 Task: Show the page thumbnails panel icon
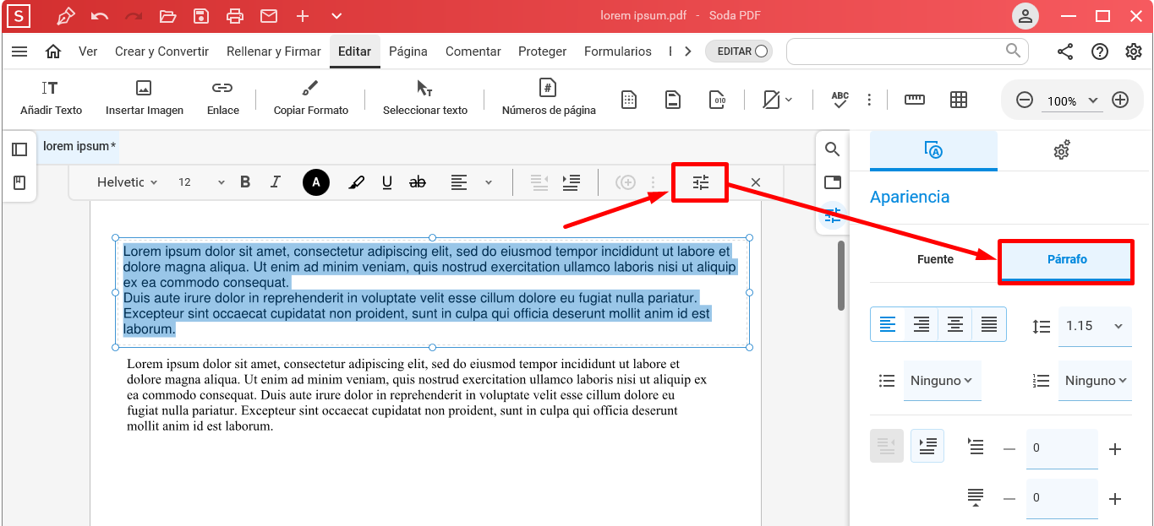click(19, 149)
